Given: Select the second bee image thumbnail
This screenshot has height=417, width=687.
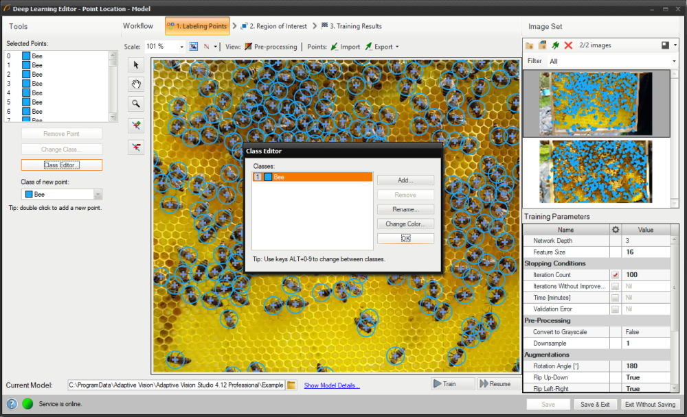Looking at the screenshot, I should pyautogui.click(x=596, y=171).
